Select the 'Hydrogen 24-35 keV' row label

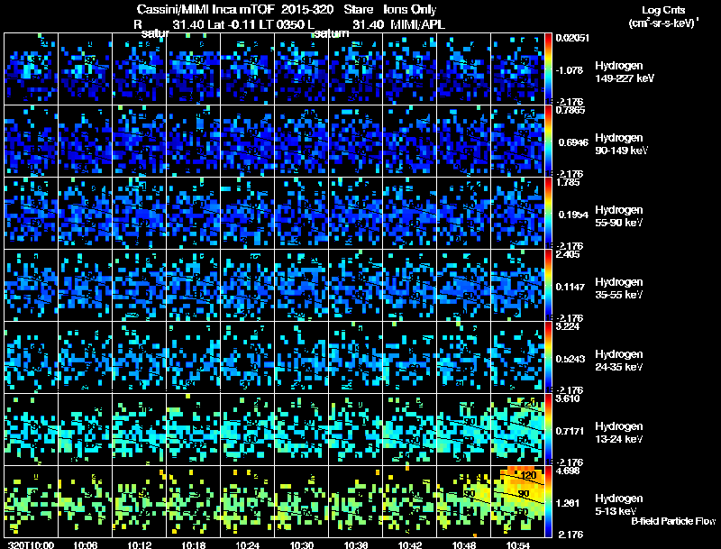(619, 360)
